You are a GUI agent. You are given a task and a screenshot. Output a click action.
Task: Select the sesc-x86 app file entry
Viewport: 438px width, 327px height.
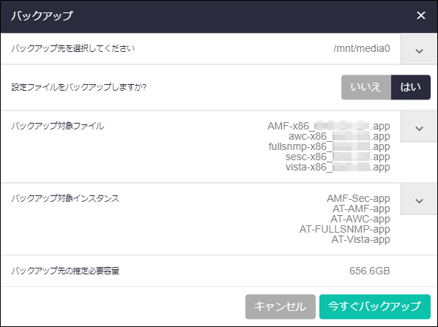pos(338,157)
